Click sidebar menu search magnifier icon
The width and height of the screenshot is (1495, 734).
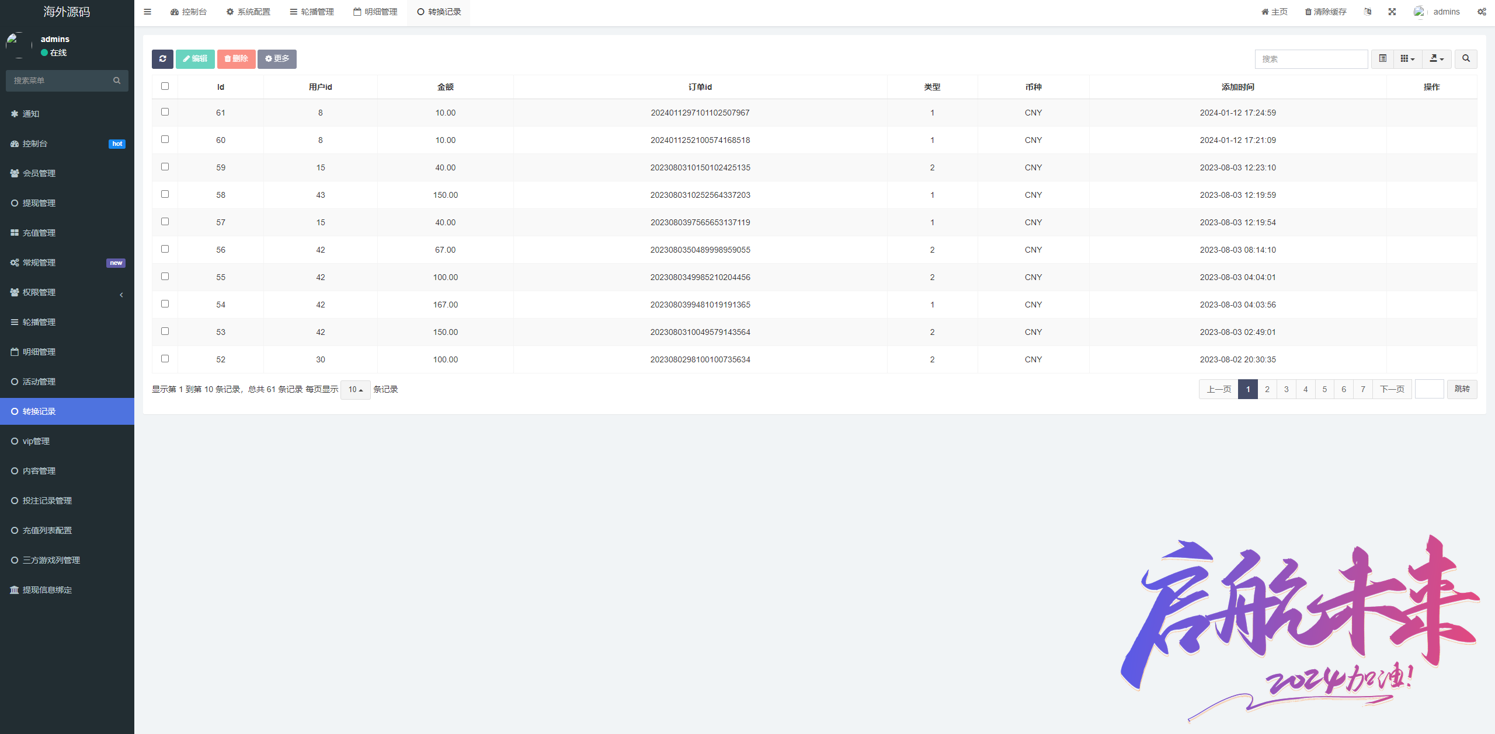117,81
